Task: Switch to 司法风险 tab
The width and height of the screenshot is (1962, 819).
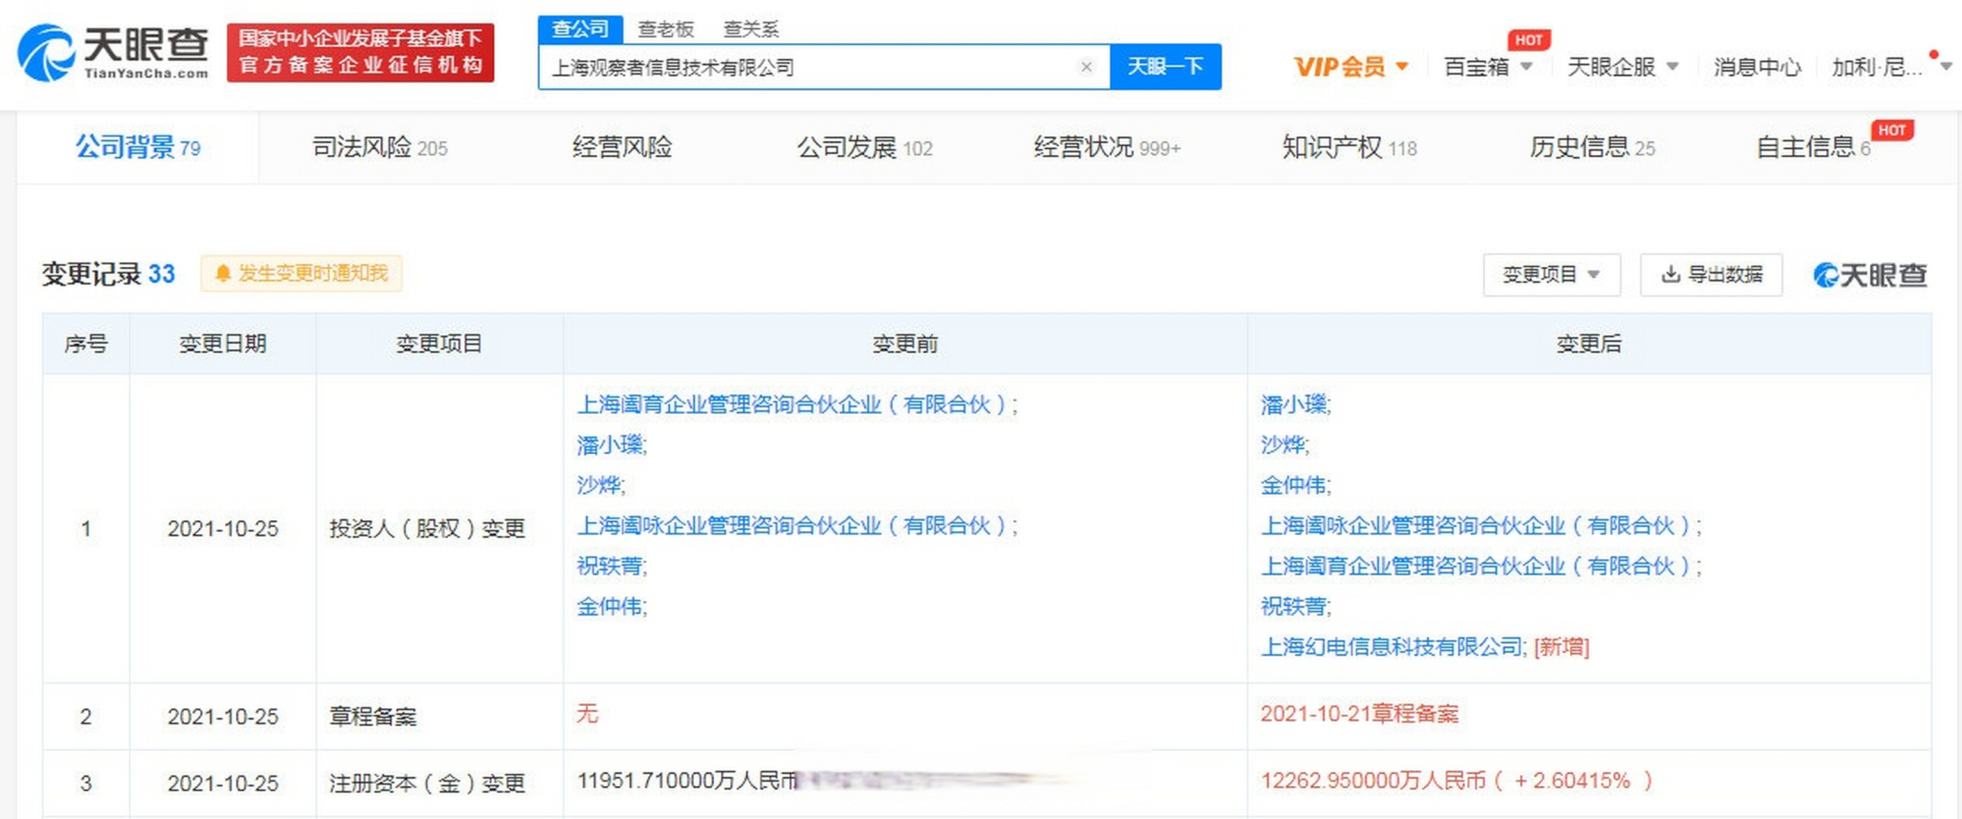Action: click(x=380, y=147)
